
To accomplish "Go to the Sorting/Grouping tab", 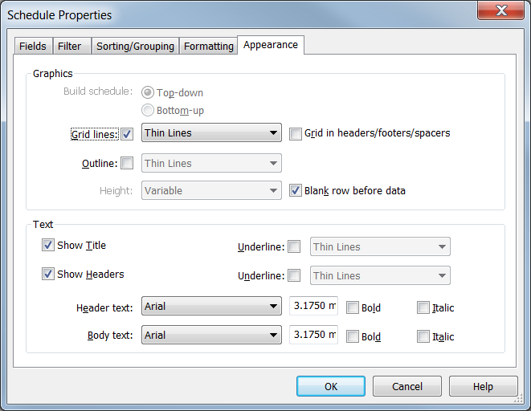I will coord(135,47).
